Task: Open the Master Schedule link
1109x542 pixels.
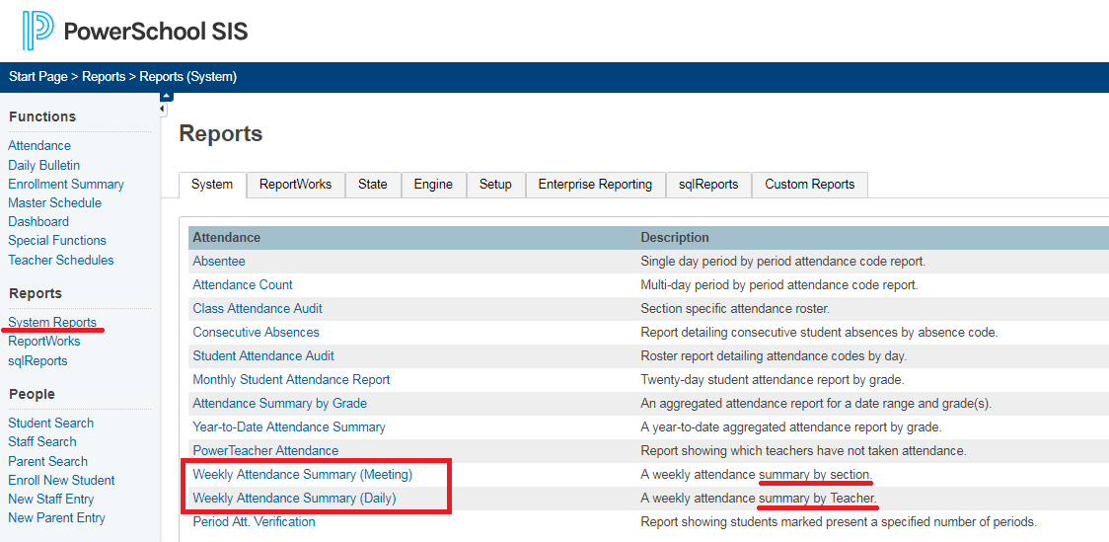Action: coord(54,203)
